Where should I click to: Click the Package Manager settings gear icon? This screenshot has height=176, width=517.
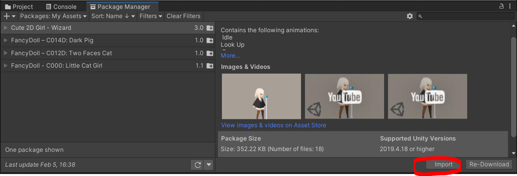[x=409, y=16]
